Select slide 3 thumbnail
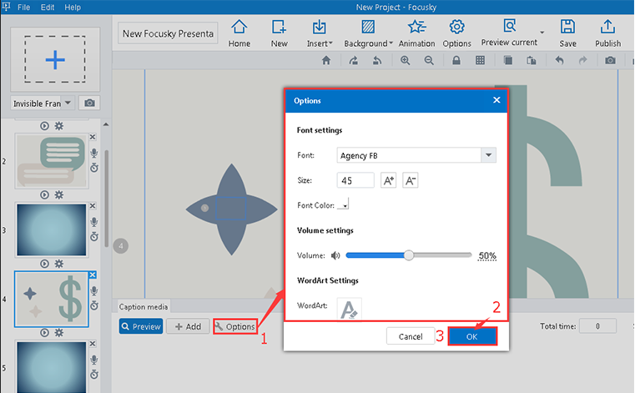Screen dimensions: 635x393 [52, 230]
